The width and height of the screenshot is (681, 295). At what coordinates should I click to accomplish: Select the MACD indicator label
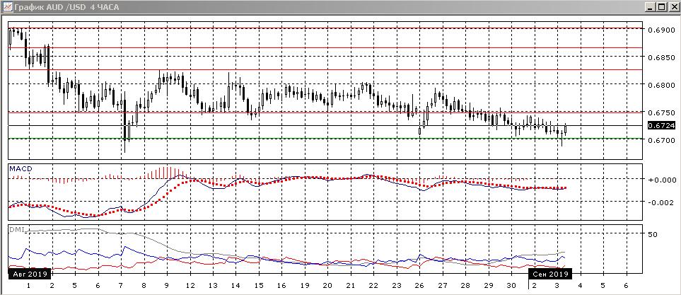tap(19, 168)
